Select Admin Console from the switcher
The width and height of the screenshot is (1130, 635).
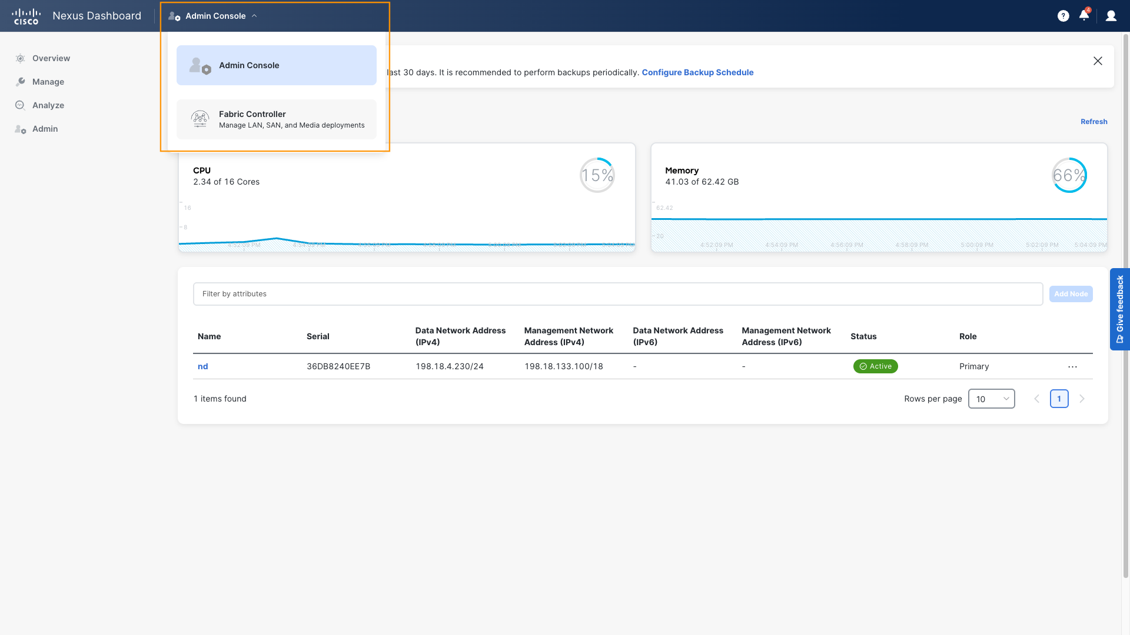pos(277,65)
